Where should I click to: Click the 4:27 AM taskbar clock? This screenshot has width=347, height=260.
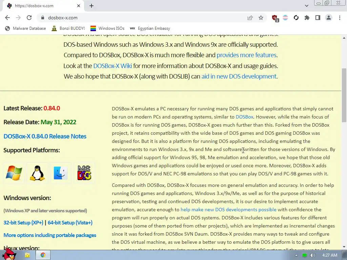point(330,255)
